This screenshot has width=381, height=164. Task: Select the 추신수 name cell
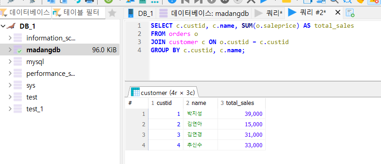pyautogui.click(x=200, y=145)
